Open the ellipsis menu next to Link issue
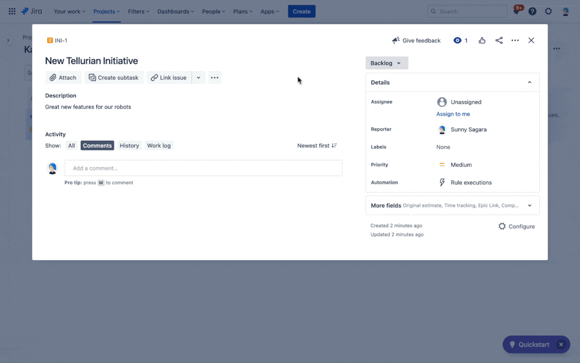 tap(214, 77)
